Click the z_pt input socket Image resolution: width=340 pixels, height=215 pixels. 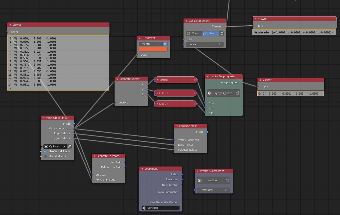point(205,112)
